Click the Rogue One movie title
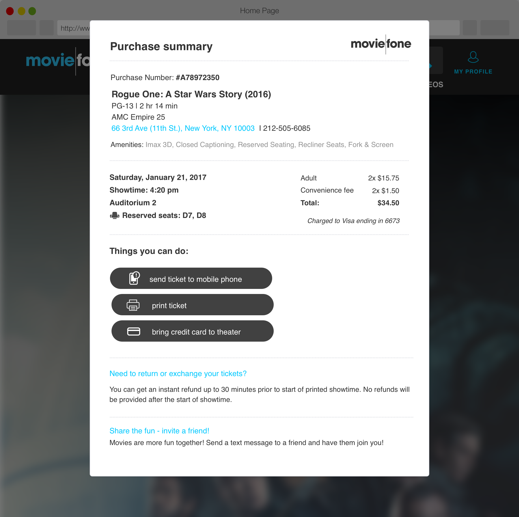The height and width of the screenshot is (517, 519). point(191,94)
